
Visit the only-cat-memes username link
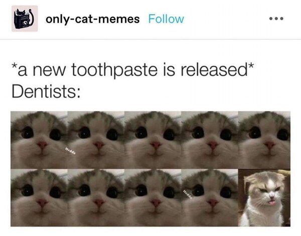pos(92,19)
